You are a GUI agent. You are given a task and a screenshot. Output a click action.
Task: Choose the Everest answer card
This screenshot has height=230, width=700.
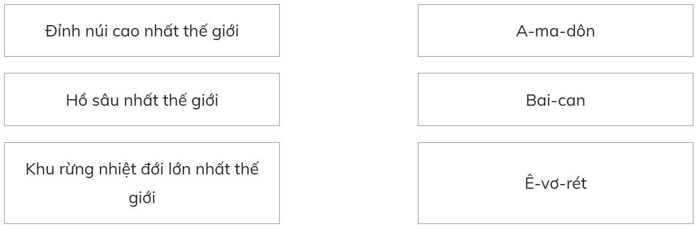pos(555,183)
